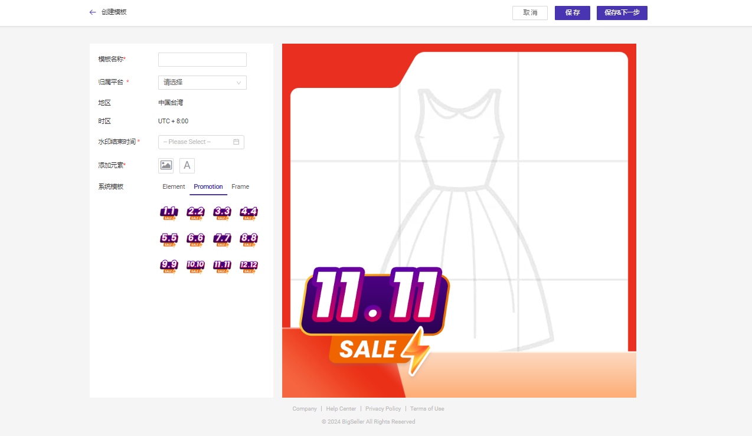752x436 pixels.
Task: Select the 10.10 sale promotion badge
Action: click(195, 266)
